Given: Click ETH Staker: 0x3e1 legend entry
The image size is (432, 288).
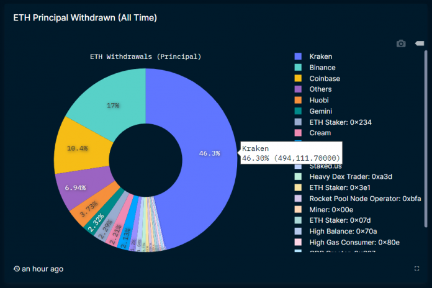Looking at the screenshot, I should (340, 187).
